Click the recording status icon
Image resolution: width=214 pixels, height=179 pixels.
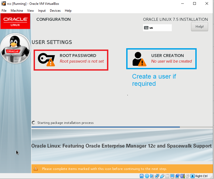(177, 176)
